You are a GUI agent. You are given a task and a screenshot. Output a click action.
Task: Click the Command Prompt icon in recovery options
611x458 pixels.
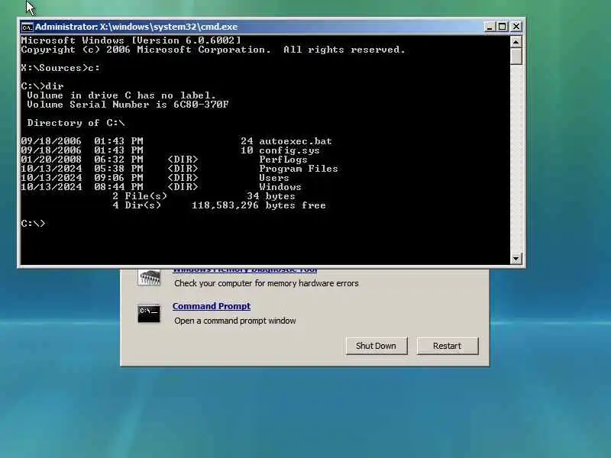[149, 314]
